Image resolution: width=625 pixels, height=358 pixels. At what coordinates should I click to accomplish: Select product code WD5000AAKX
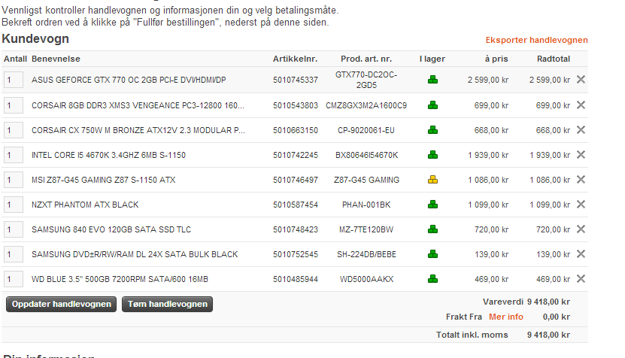pos(366,279)
